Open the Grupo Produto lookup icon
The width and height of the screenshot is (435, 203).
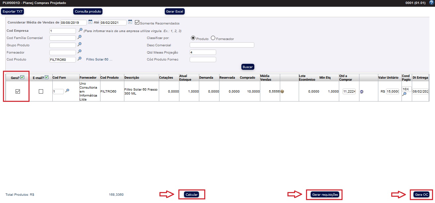click(80, 44)
